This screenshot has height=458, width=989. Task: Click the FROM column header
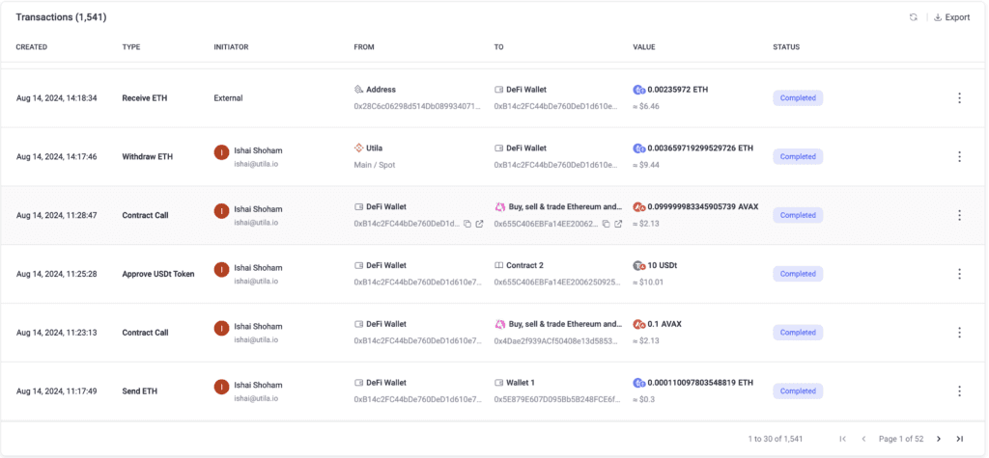tap(364, 47)
